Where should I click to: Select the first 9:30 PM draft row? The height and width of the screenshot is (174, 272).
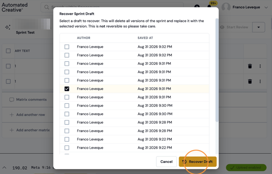(x=134, y=105)
